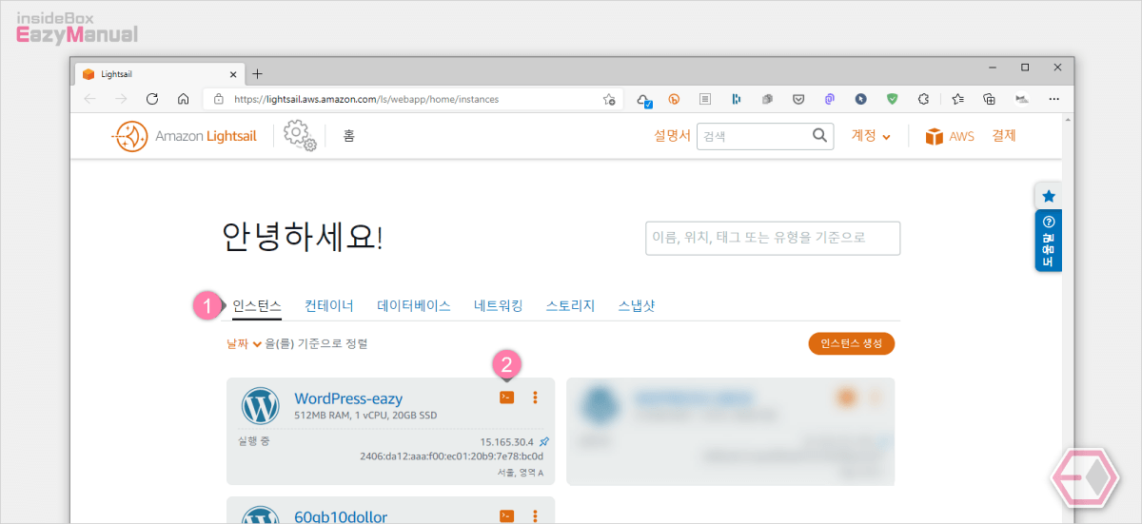The height and width of the screenshot is (524, 1142).
Task: Open AWS console via the cube icon
Action: click(934, 136)
